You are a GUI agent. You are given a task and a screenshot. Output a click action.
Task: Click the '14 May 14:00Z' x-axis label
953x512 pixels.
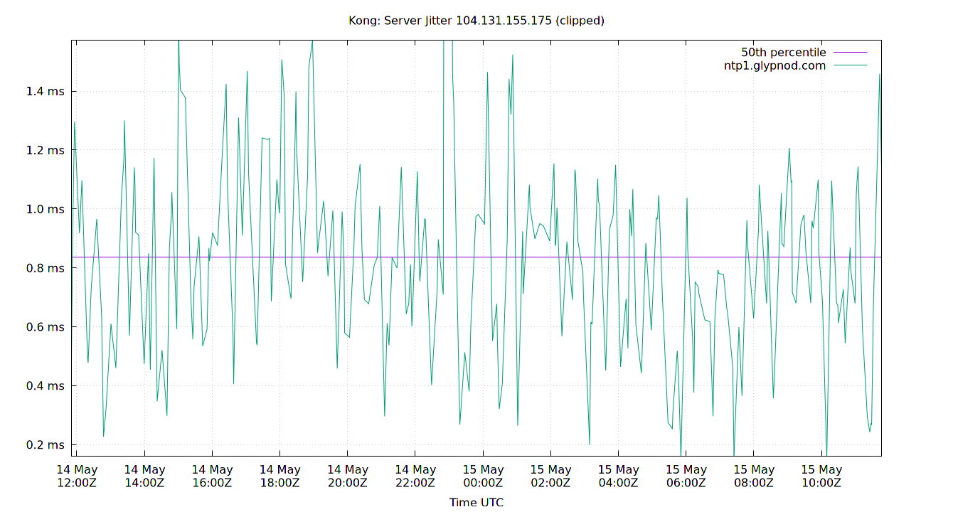144,476
